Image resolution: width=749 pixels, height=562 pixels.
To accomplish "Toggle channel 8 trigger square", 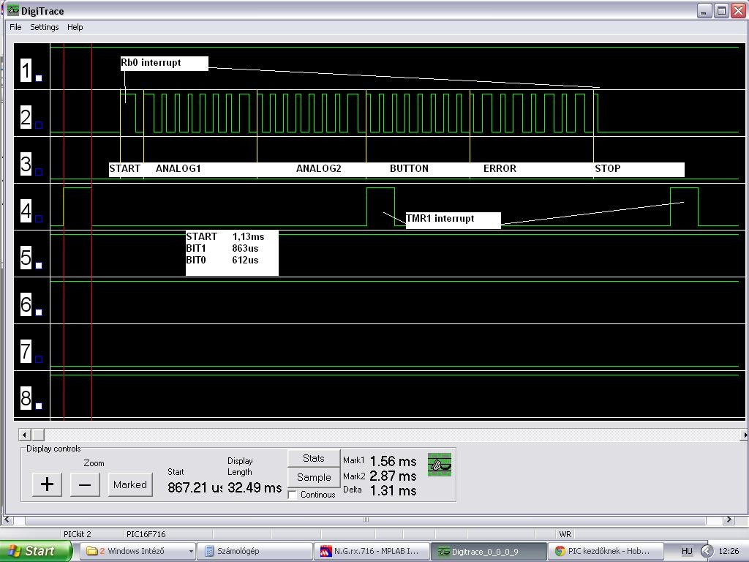I will 39,405.
